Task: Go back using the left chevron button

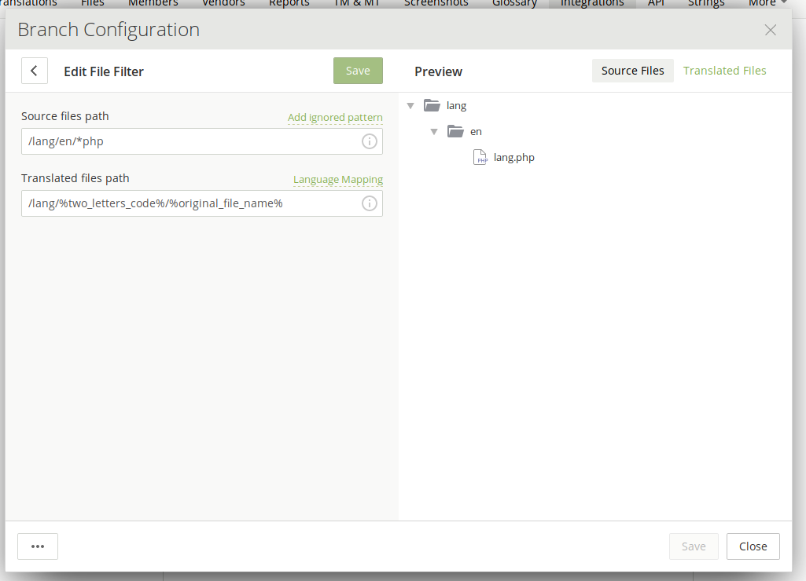Action: click(35, 71)
